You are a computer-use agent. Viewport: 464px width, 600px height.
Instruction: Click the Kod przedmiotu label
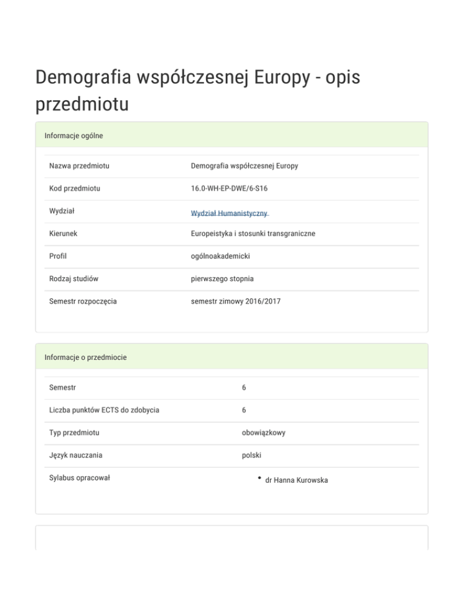pyautogui.click(x=75, y=188)
